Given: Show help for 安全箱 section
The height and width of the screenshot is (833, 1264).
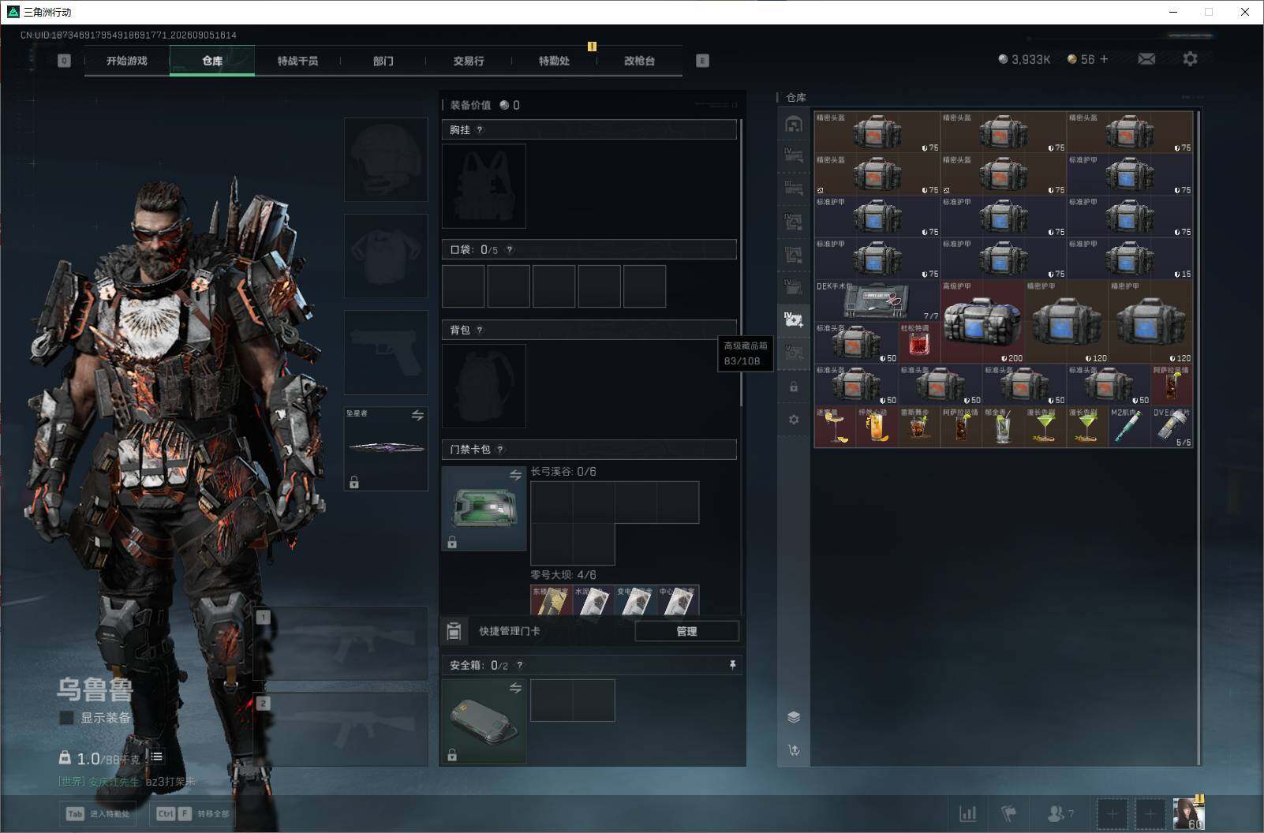Looking at the screenshot, I should (519, 666).
